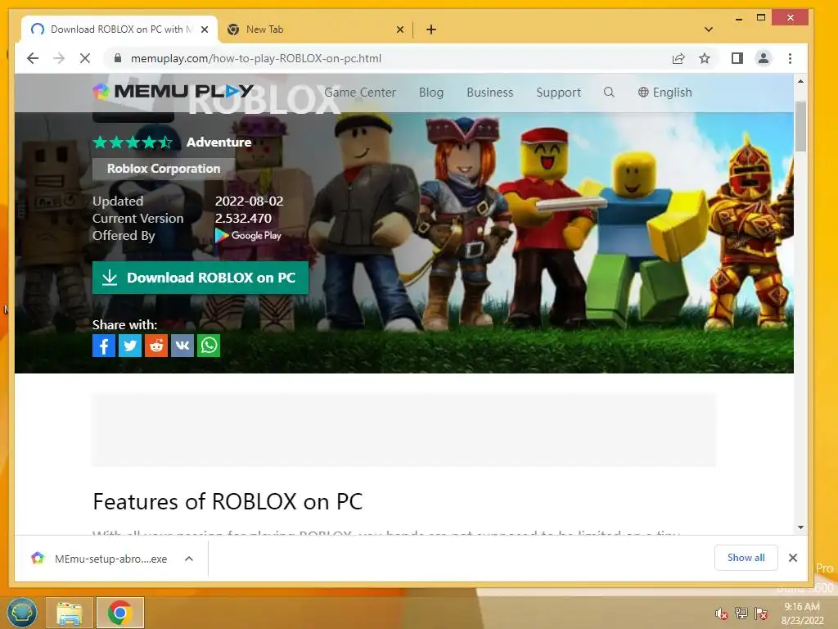Open File Explorer from taskbar
The height and width of the screenshot is (629, 838).
[70, 613]
